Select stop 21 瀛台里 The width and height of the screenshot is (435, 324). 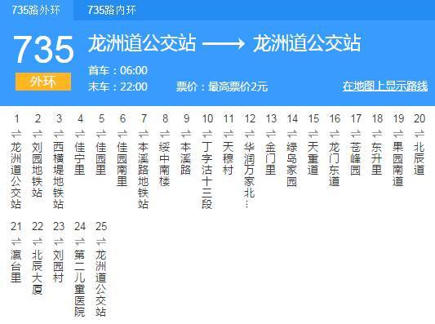click(16, 266)
